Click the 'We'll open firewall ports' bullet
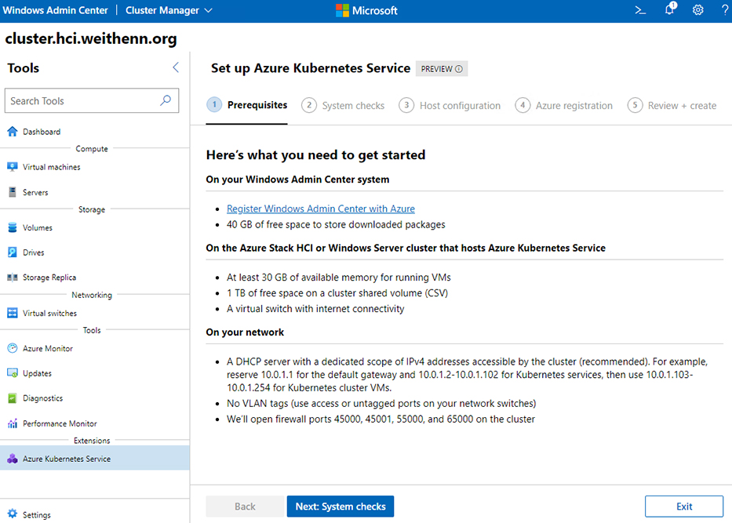Image resolution: width=732 pixels, height=523 pixels. pyautogui.click(x=381, y=419)
